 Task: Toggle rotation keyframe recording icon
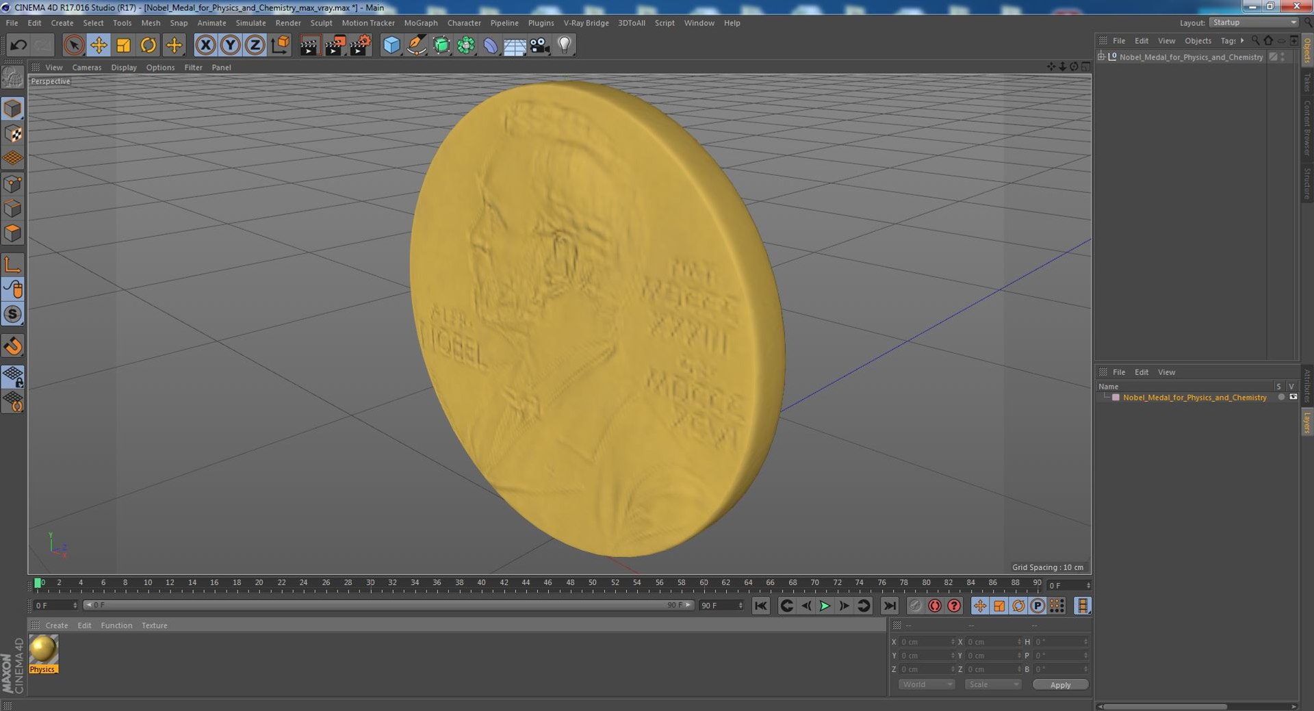point(1018,606)
